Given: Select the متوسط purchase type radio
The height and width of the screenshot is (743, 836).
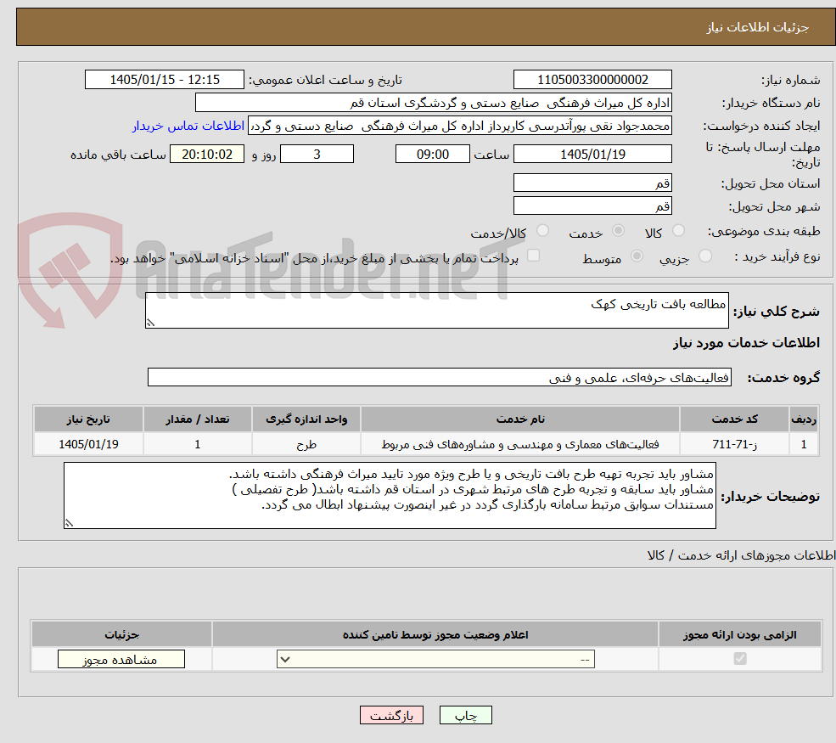Looking at the screenshot, I should pos(637,256).
